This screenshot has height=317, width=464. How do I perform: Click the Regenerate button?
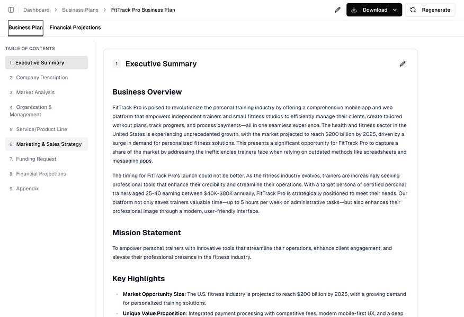(430, 10)
